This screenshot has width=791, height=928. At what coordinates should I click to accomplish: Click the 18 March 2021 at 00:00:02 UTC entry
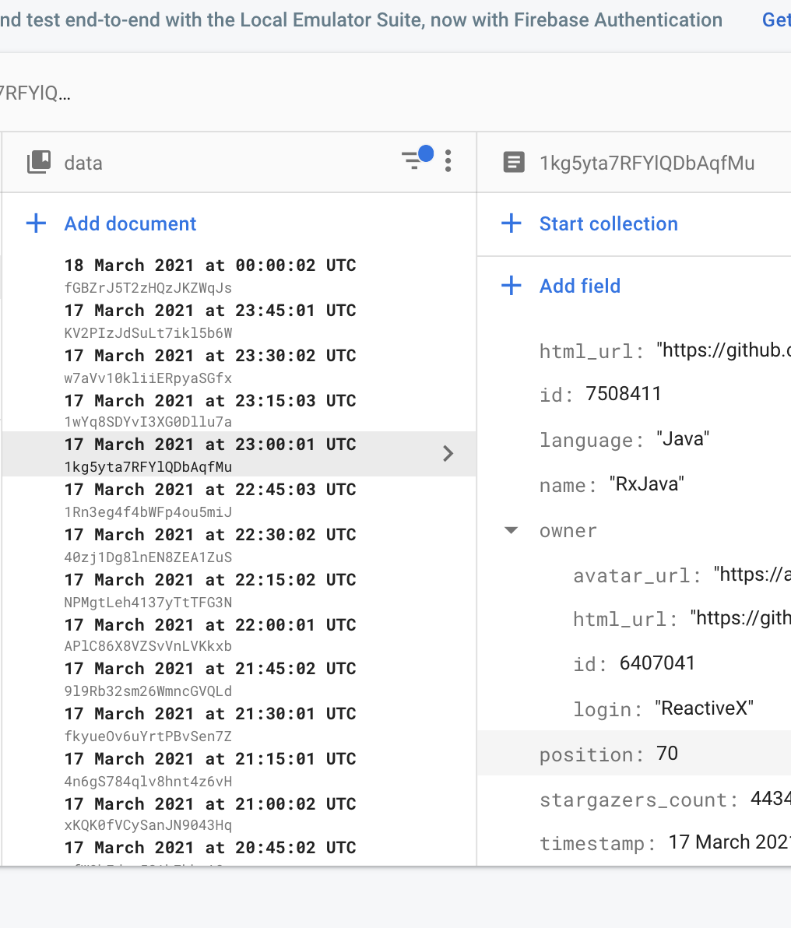pos(210,265)
